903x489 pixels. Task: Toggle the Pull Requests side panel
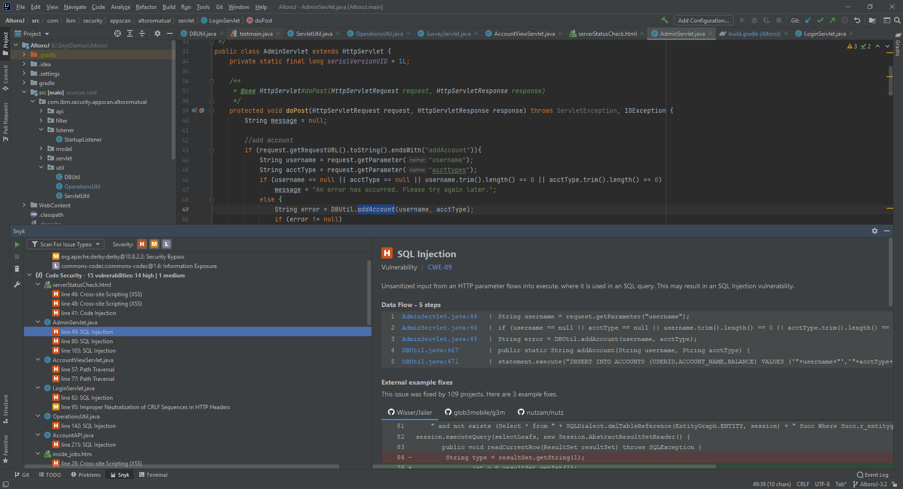tap(5, 121)
